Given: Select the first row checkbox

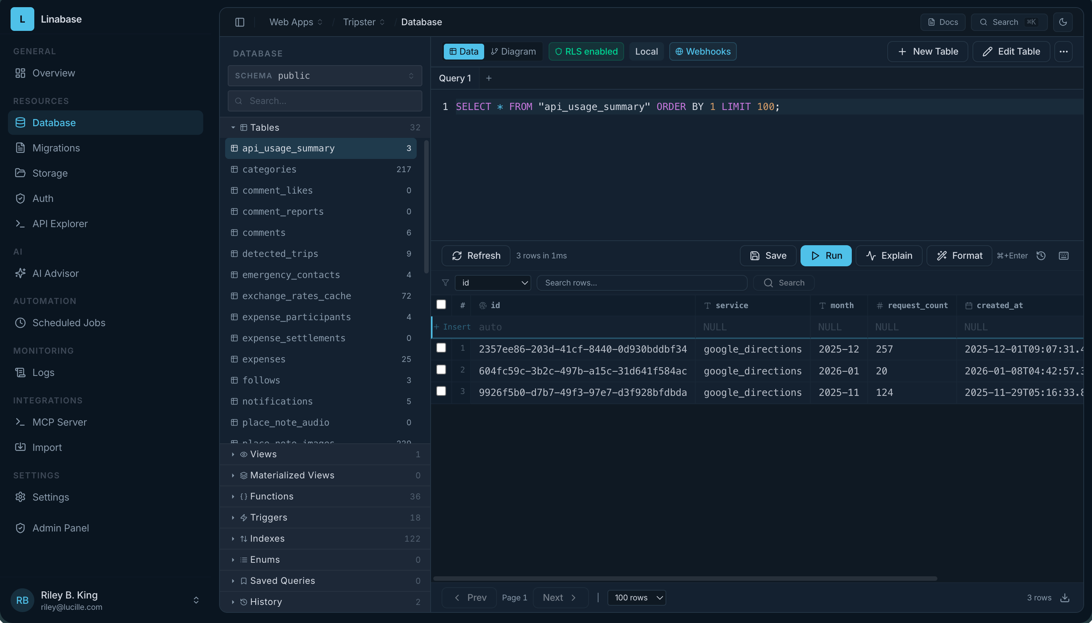Looking at the screenshot, I should click(441, 348).
